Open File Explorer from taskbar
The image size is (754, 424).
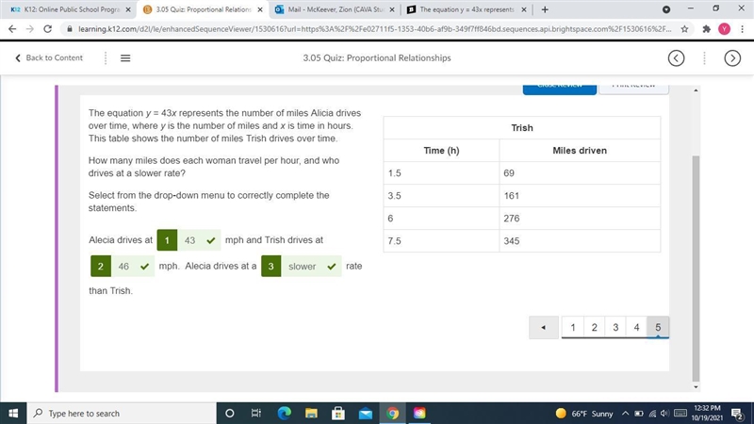pos(311,414)
